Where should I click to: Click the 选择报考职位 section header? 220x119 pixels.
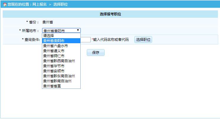(110, 14)
